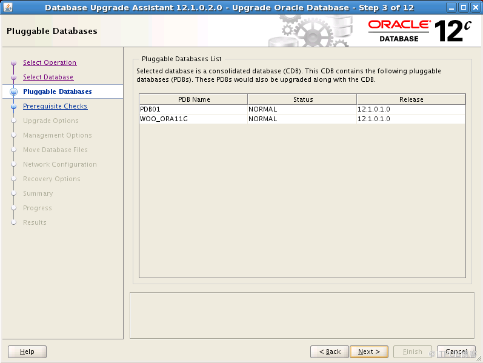Click the NORMAL status of WOO_ORA11G
The width and height of the screenshot is (483, 363).
[x=302, y=119]
